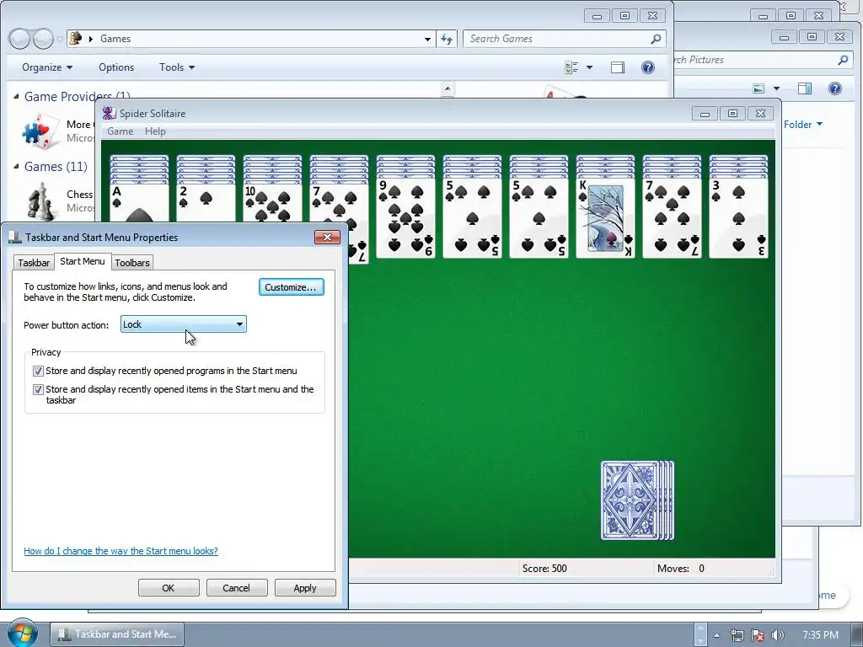The image size is (863, 647).
Task: Click the Chess game icon
Action: 42,202
